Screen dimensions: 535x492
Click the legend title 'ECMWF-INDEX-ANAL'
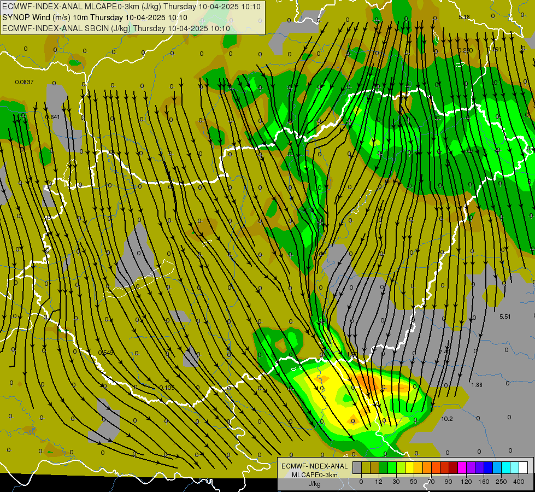(314, 466)
